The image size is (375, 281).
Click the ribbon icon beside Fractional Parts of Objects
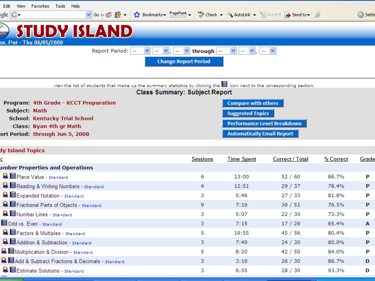pos(5,204)
